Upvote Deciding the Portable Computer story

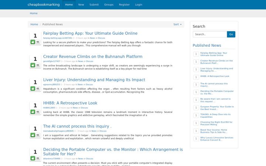tap(33, 158)
